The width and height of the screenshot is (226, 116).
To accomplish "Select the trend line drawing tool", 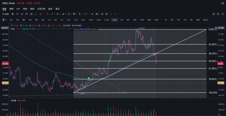I will 52,14.
